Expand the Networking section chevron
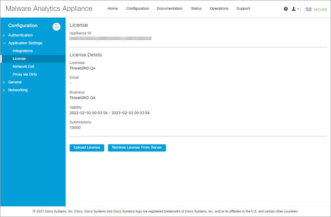The image size is (331, 217). [4, 90]
